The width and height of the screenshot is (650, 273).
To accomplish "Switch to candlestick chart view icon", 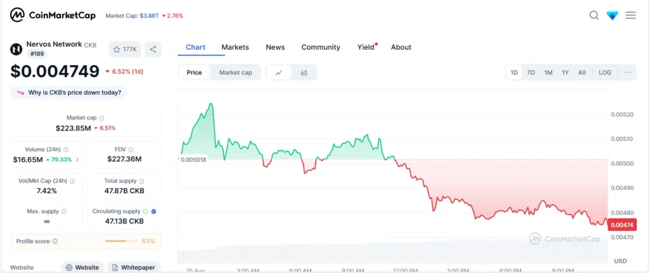I will point(304,73).
